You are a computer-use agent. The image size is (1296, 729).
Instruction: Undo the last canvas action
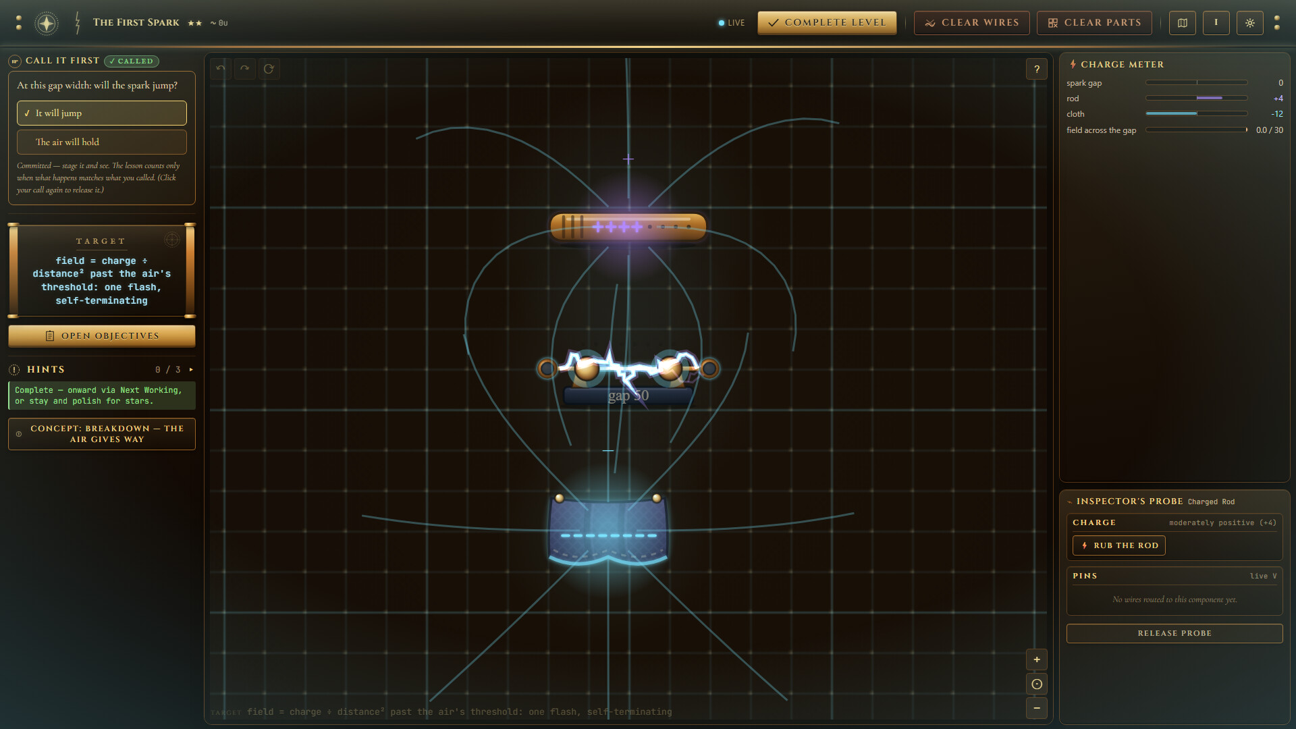point(221,69)
